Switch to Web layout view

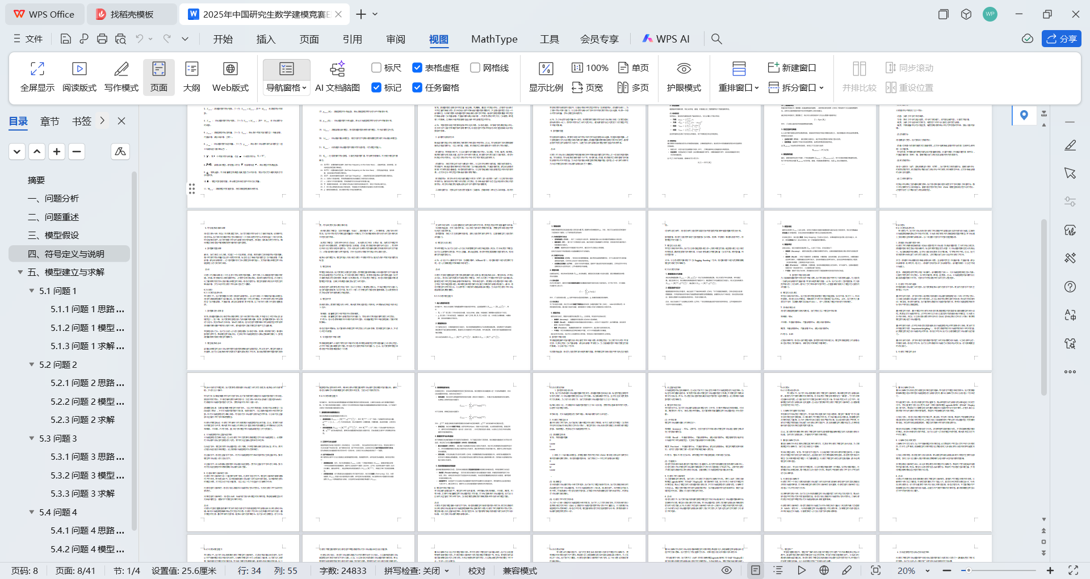tap(230, 77)
